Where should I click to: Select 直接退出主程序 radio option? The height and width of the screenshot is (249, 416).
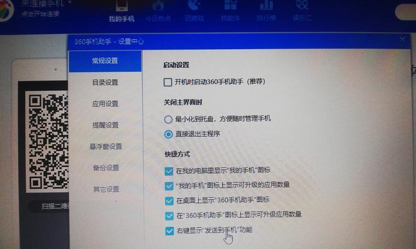tap(168, 134)
